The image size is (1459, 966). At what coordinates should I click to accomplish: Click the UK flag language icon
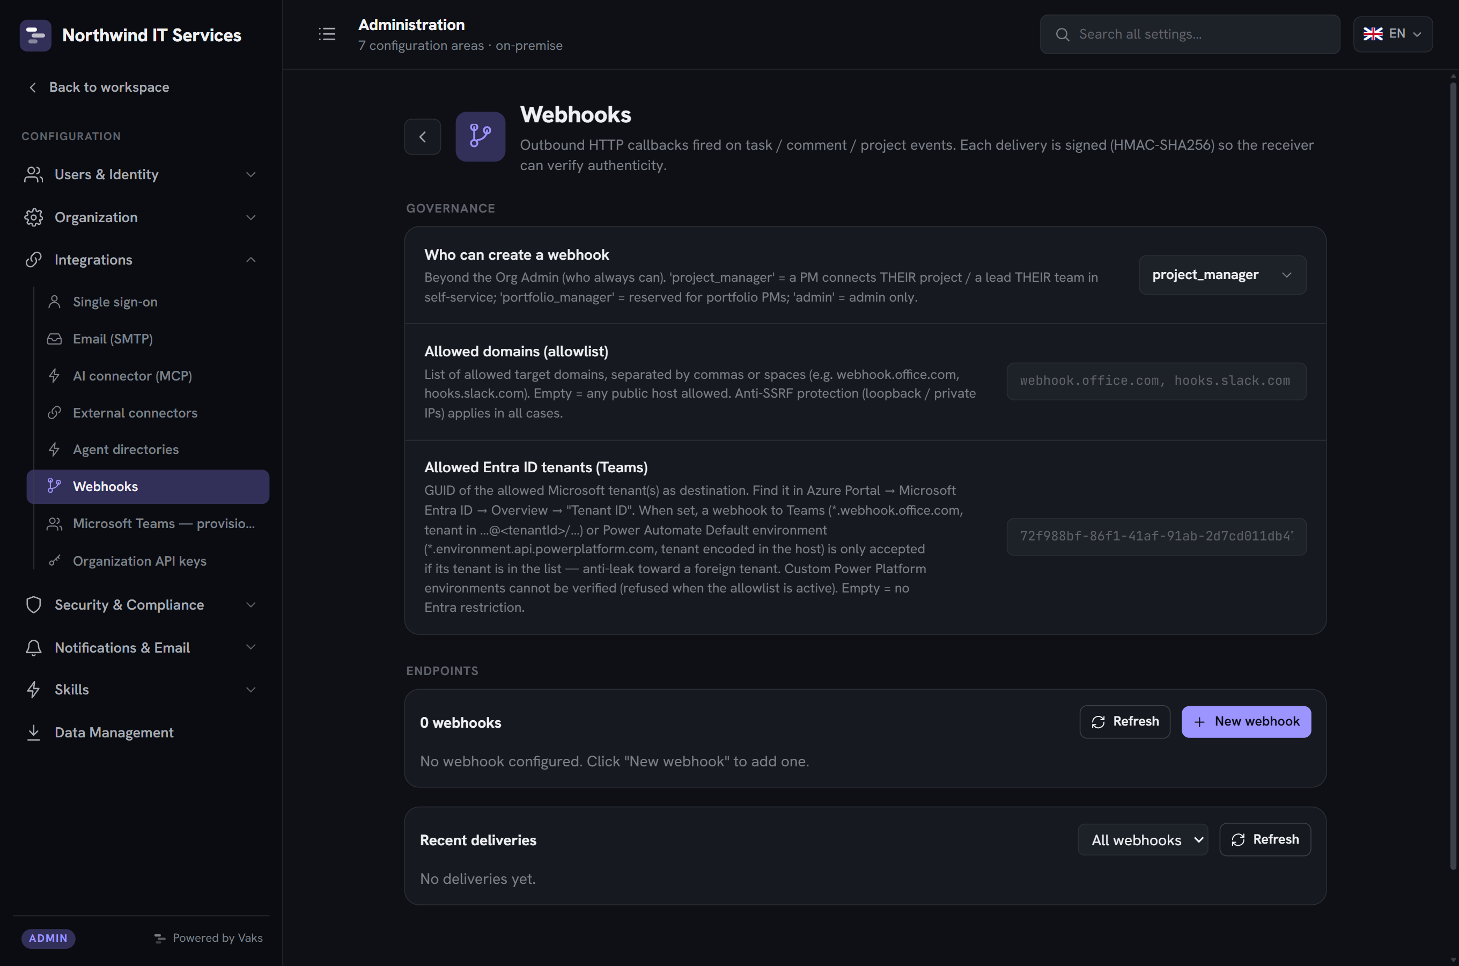1373,34
